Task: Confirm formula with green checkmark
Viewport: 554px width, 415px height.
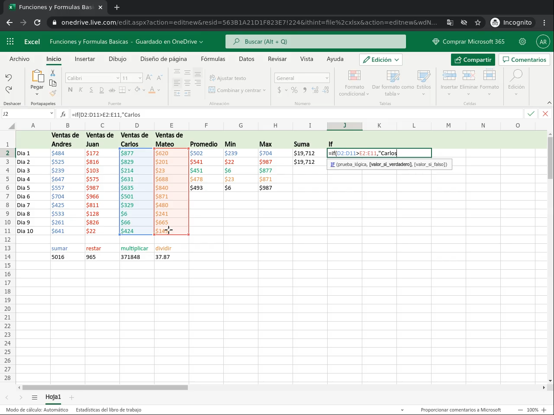Action: 531,114
